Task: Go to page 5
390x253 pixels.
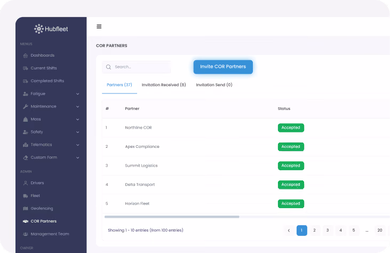Action: tap(354, 231)
